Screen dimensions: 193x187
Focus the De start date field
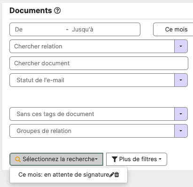coord(39,30)
